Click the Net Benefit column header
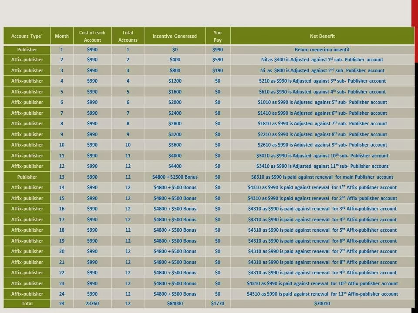 point(322,36)
